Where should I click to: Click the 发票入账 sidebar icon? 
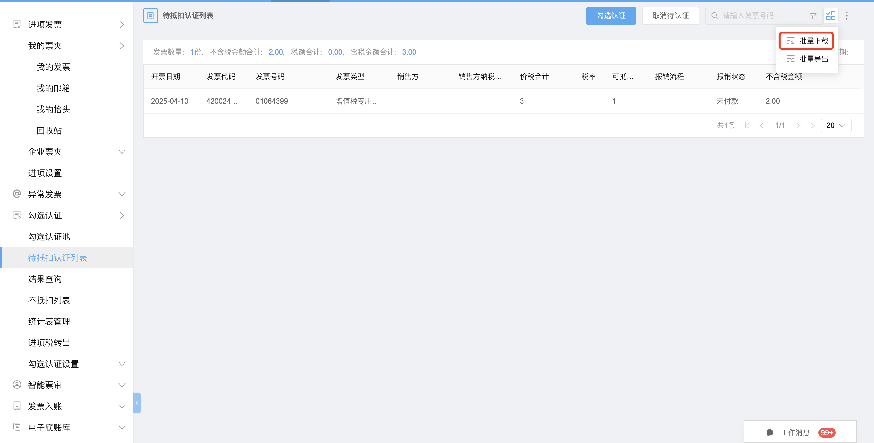click(17, 406)
